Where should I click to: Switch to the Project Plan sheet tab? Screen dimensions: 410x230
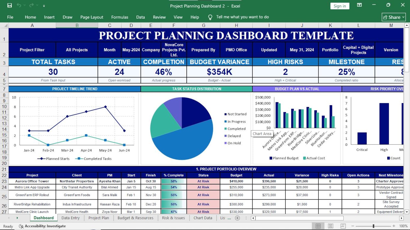99,218
